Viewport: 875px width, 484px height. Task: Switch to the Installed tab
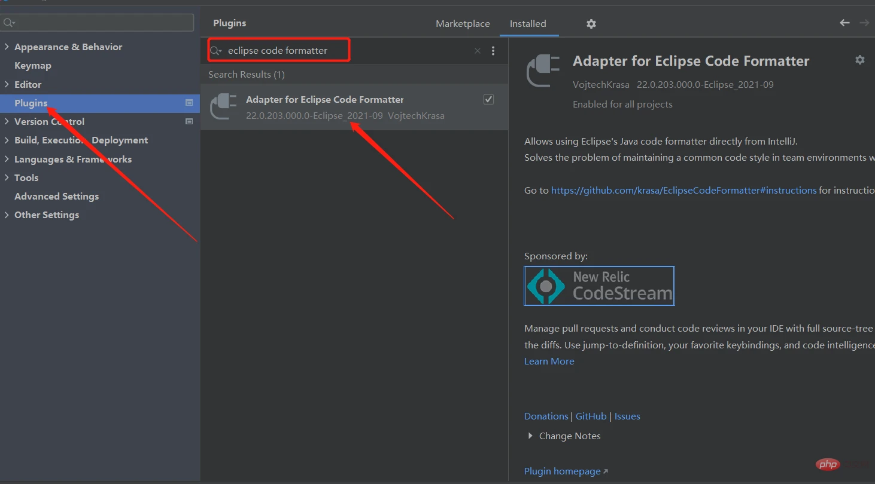tap(528, 24)
